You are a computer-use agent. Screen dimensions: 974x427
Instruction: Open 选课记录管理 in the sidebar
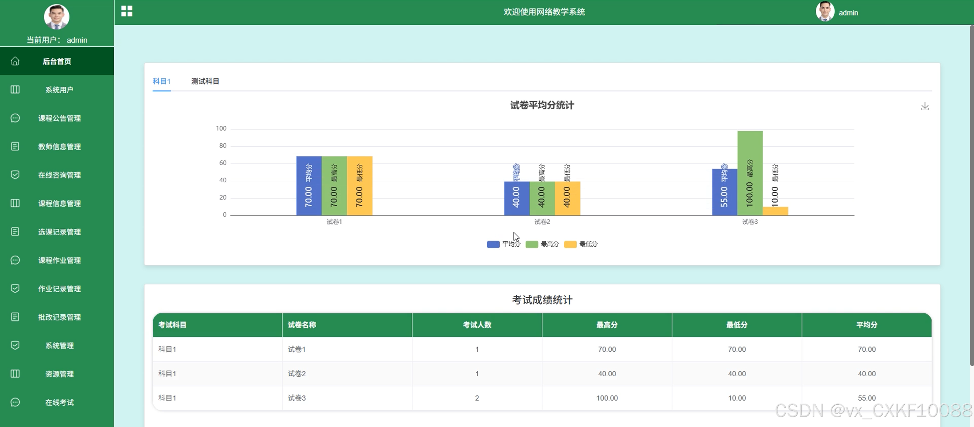tap(59, 232)
